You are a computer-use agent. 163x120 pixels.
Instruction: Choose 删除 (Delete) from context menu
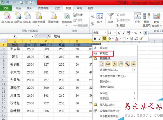click(x=115, y=81)
